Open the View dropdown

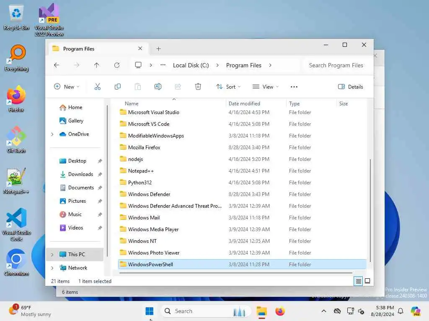(265, 87)
